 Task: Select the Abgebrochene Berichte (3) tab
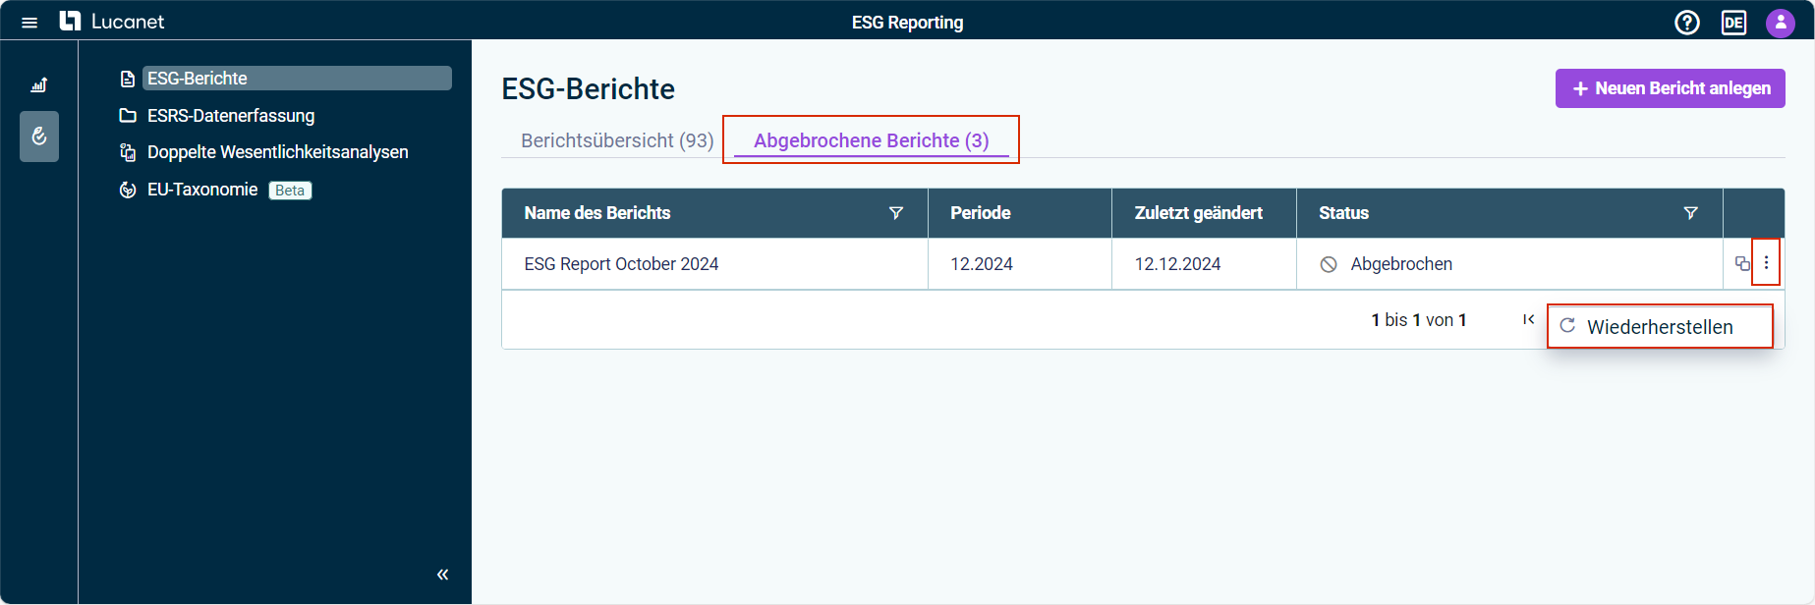pyautogui.click(x=872, y=140)
